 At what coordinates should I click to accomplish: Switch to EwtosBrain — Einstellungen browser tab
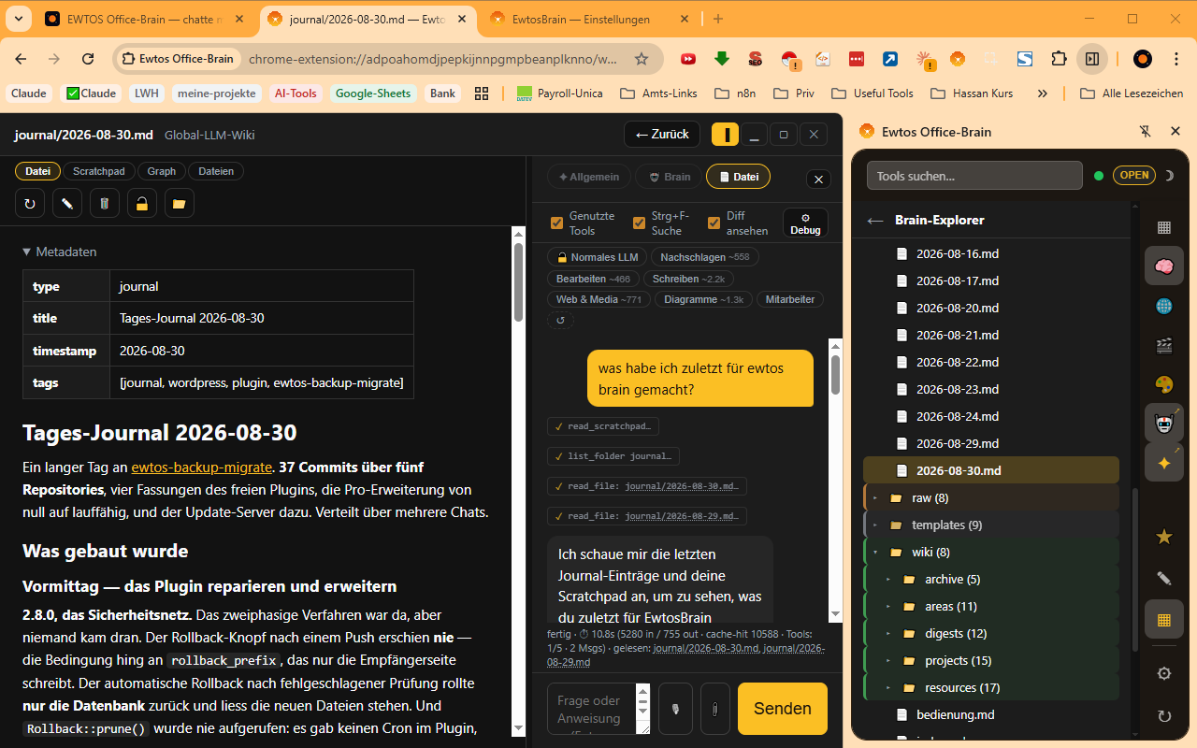tap(589, 19)
